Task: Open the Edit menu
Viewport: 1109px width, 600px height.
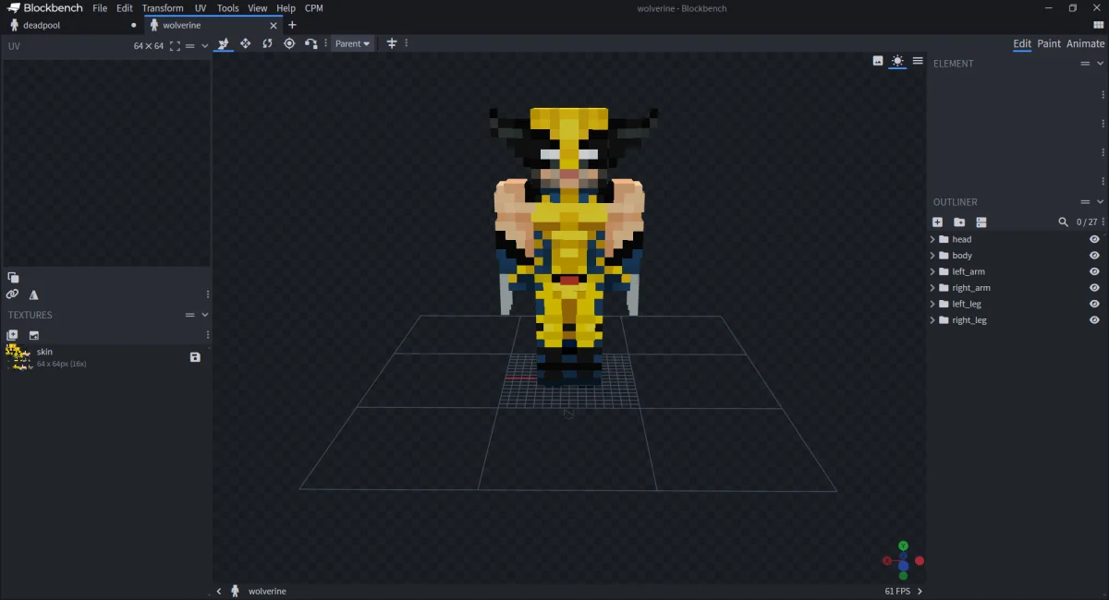Action: 125,7
